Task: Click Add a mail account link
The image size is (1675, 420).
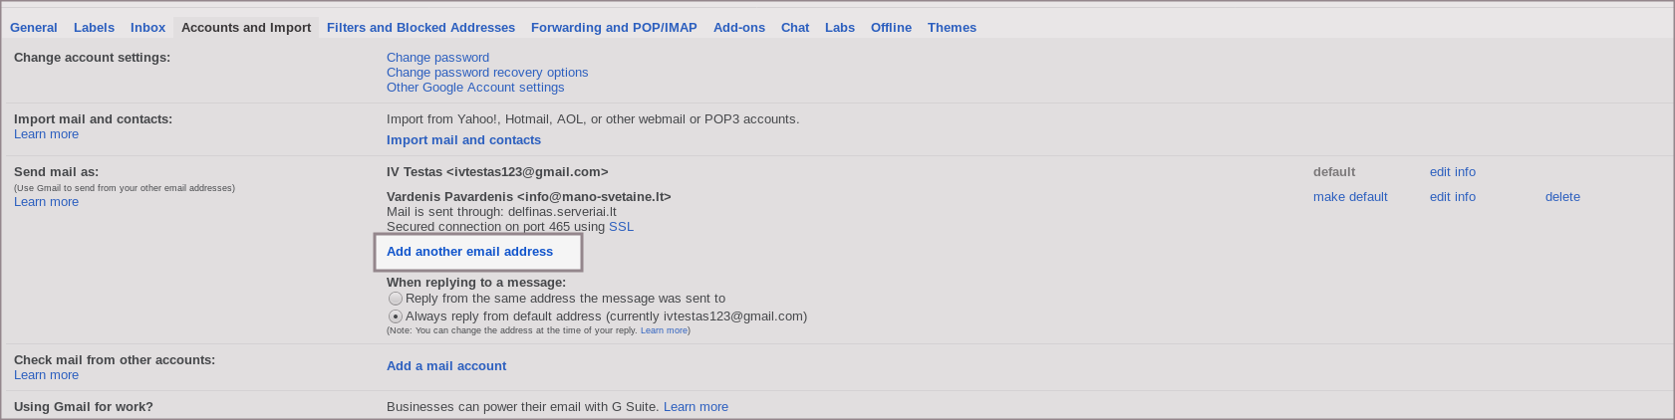Action: coord(446,366)
